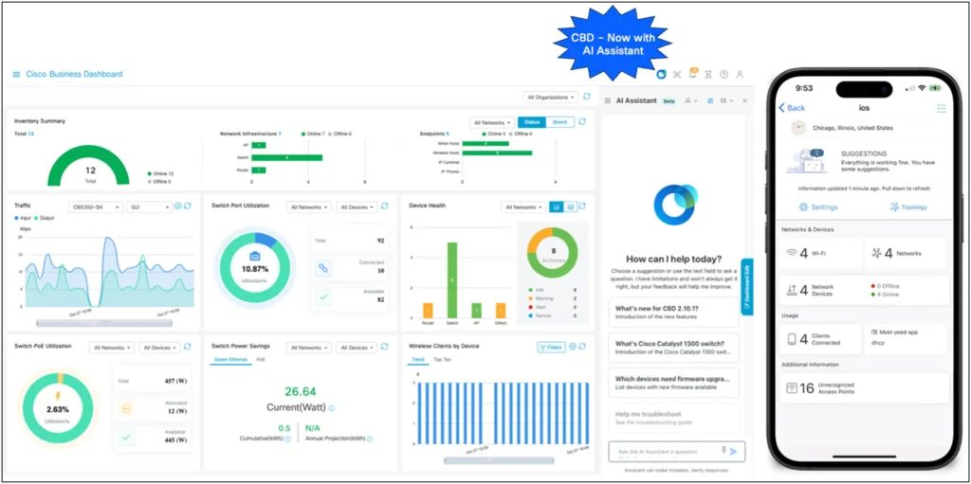The height and width of the screenshot is (484, 971).
Task: Choose the Which devices need firmware upgrade suggestion
Action: click(674, 383)
